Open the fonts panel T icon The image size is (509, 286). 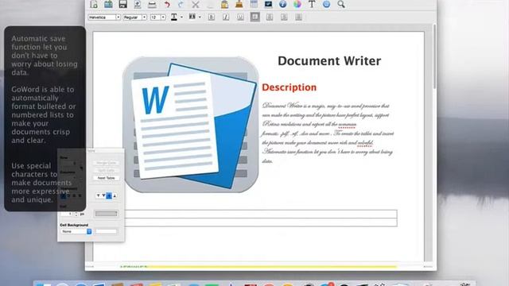pyautogui.click(x=312, y=4)
